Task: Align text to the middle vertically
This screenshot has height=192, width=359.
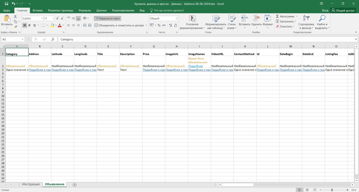Action: coord(73,18)
